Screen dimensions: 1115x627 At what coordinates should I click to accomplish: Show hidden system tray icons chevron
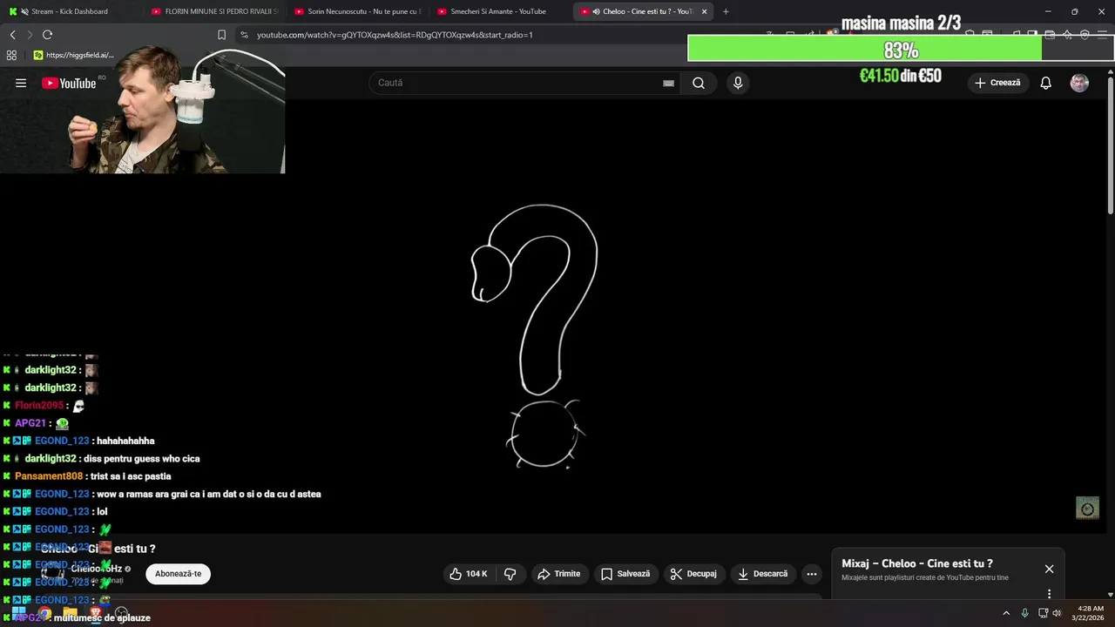(x=1006, y=613)
